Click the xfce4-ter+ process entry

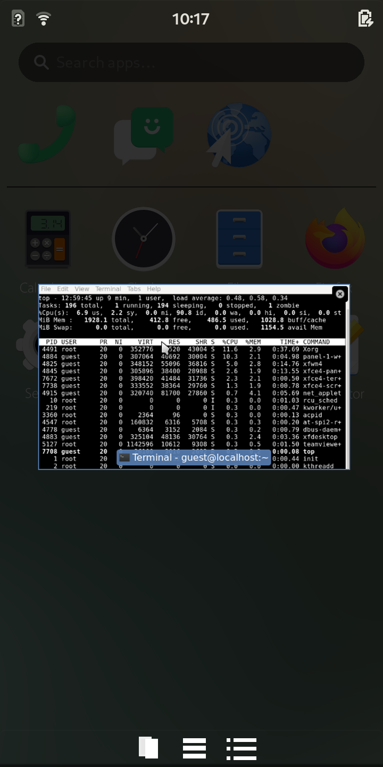[x=193, y=379]
